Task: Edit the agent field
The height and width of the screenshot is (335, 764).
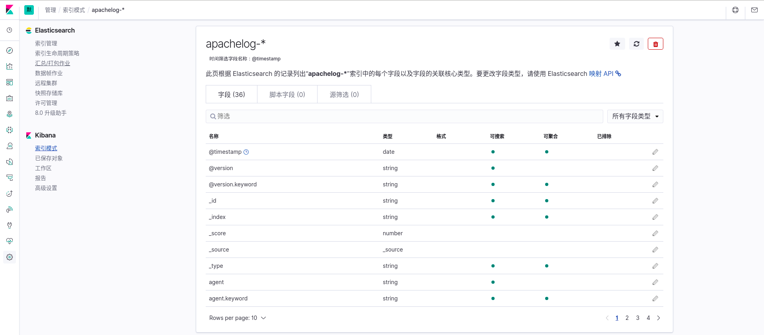Action: click(x=655, y=282)
